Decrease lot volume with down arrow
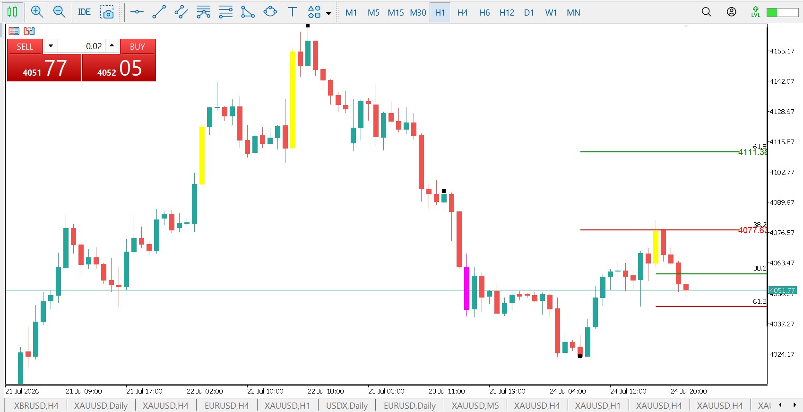Viewport: 803px width, 412px height. (51, 46)
